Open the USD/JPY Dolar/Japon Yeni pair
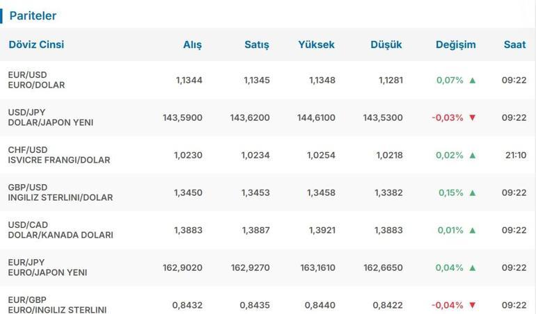This screenshot has height=314, width=536. point(50,117)
